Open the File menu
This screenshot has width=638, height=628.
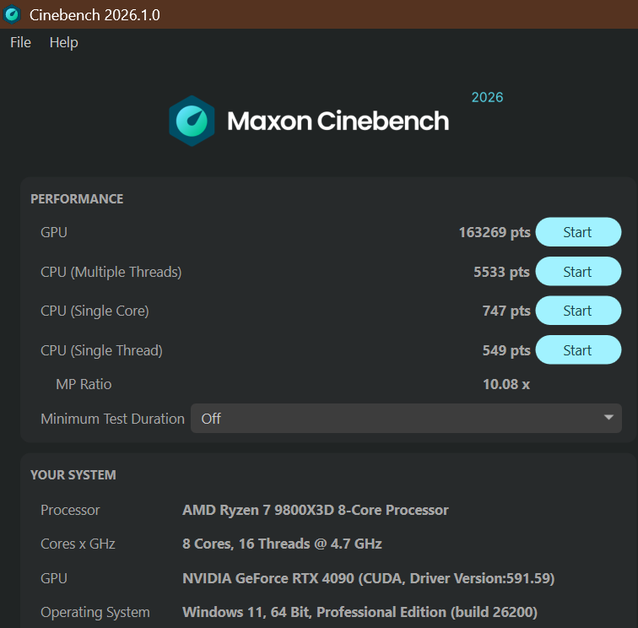coord(20,42)
